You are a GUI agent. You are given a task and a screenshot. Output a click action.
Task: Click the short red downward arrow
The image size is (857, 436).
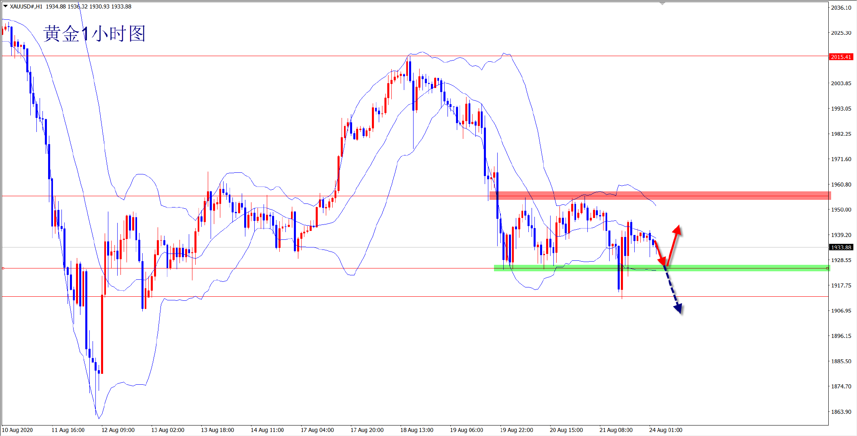coord(659,253)
